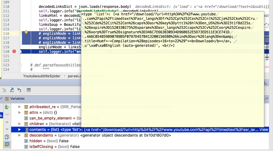Click the Variables panel title
273x151 pixels.
(x=17, y=99)
